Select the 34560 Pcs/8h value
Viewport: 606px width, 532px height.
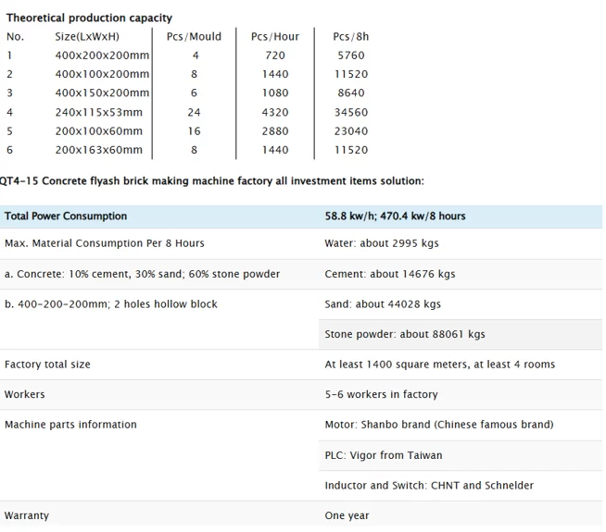tap(350, 112)
